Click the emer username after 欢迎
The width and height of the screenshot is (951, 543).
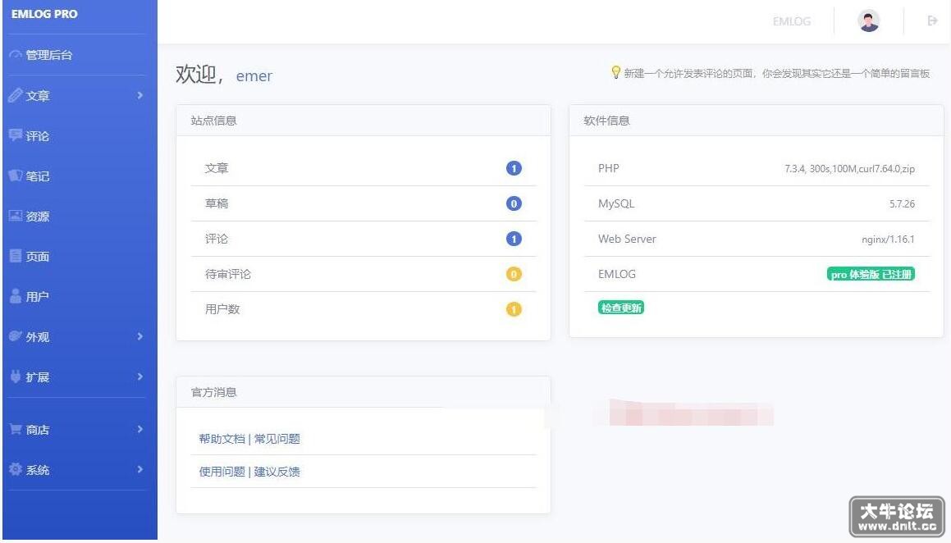[254, 75]
